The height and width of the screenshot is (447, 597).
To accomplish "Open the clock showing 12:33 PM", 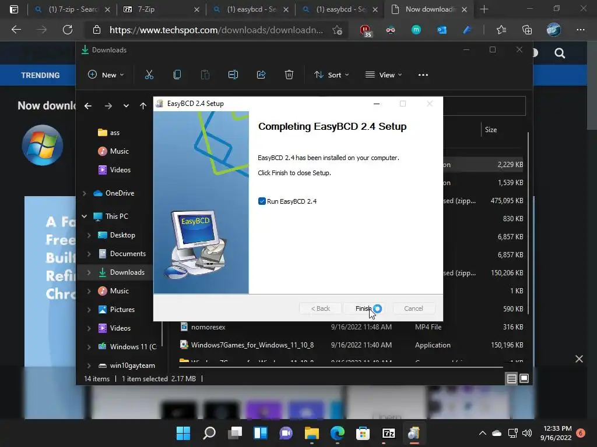I will pyautogui.click(x=557, y=433).
